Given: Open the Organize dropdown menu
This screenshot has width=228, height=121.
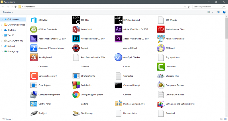Looking at the screenshot, I should pyautogui.click(x=8, y=12).
